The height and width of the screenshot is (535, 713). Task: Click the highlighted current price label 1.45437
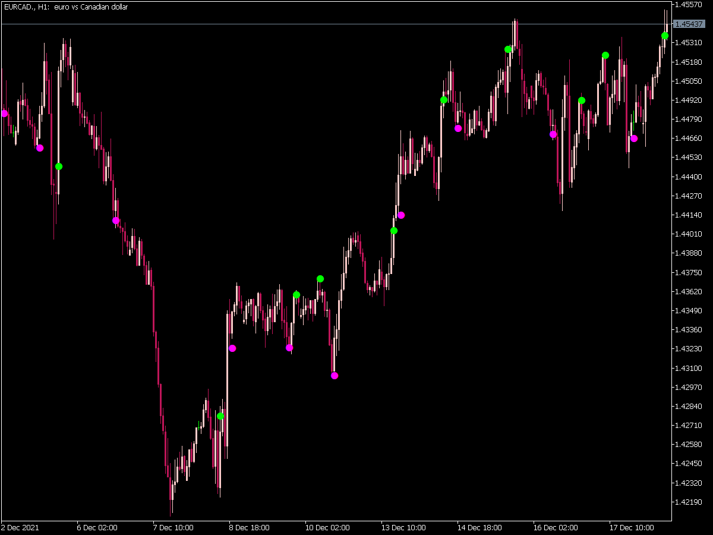690,24
